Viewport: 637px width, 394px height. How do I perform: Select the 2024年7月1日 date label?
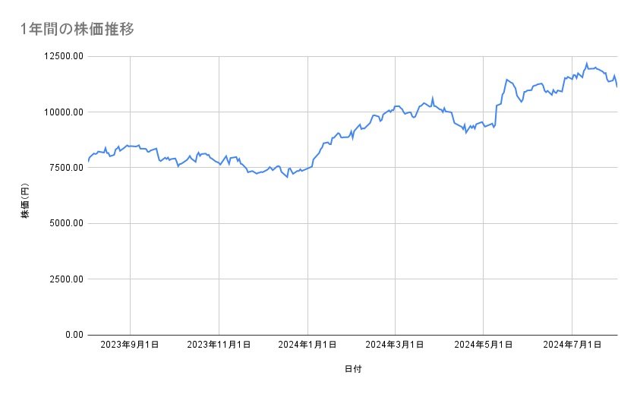(572, 345)
